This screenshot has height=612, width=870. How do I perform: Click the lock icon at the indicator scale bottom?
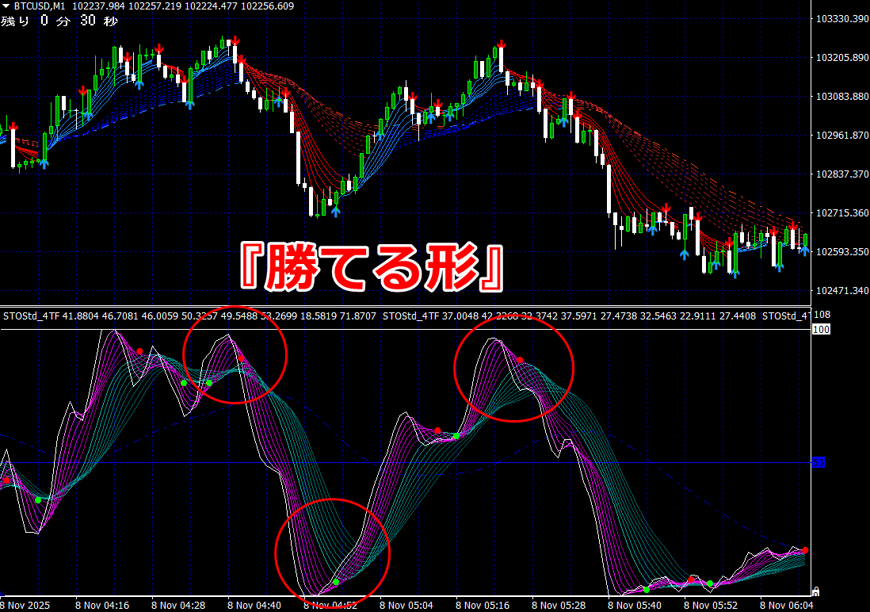tap(815, 591)
